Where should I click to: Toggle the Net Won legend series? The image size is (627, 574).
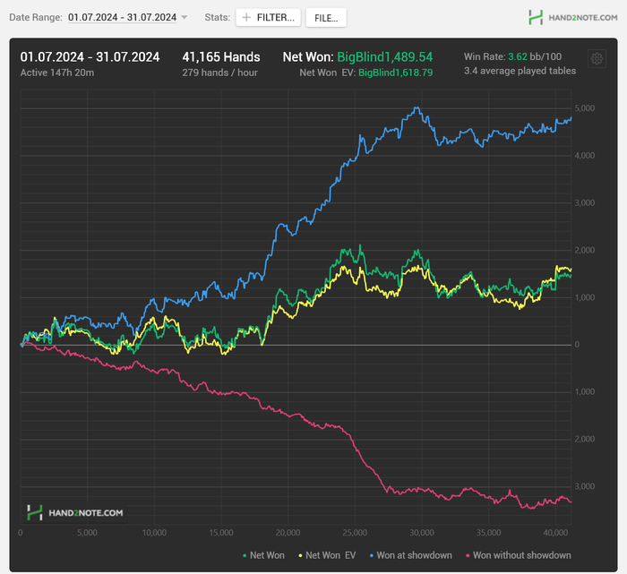coord(263,555)
